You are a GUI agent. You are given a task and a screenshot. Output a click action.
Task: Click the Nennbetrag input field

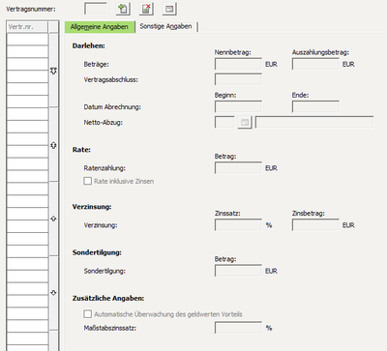[x=238, y=64]
